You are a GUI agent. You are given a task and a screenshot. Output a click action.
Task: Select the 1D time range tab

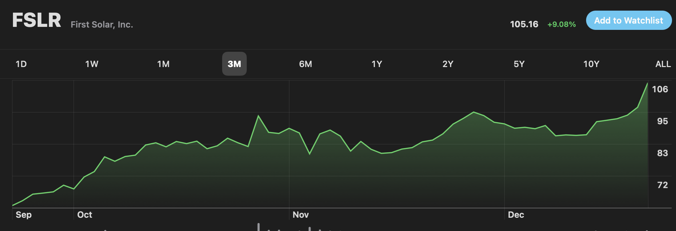click(x=21, y=64)
